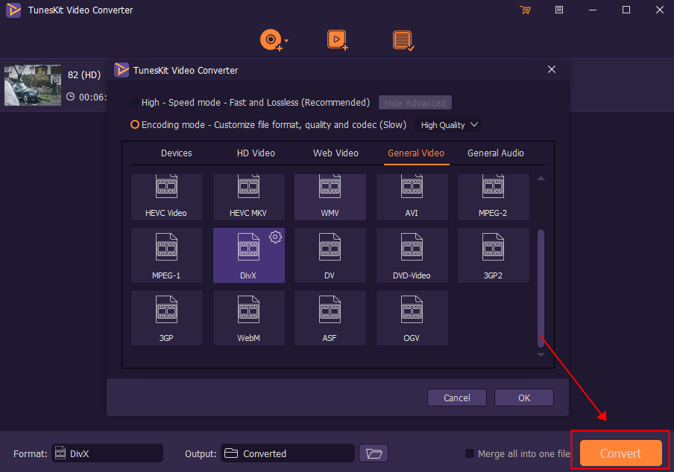Screen dimensions: 674x472
Task: Click the format list scroll down arrow
Action: click(541, 355)
